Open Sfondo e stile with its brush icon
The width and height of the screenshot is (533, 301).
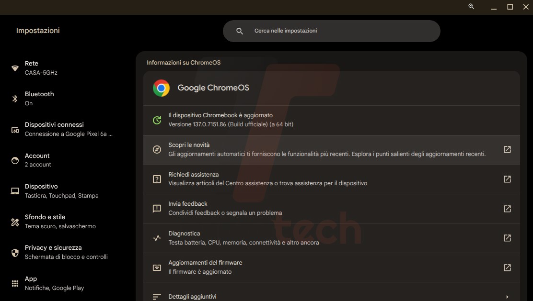pos(14,221)
